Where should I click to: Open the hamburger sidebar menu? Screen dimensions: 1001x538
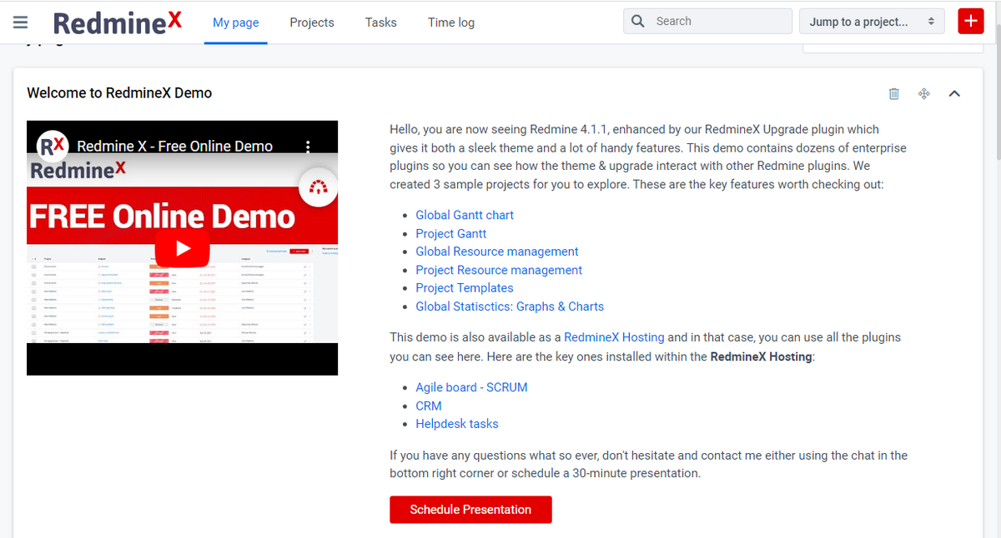[20, 22]
